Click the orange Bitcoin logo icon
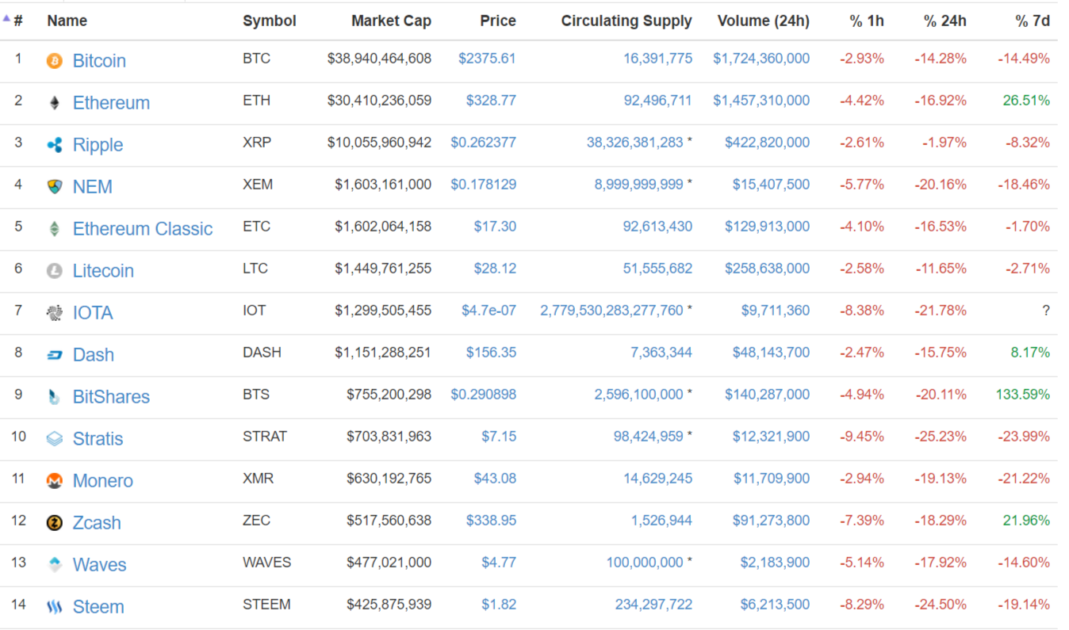The height and width of the screenshot is (630, 1069). click(x=54, y=61)
